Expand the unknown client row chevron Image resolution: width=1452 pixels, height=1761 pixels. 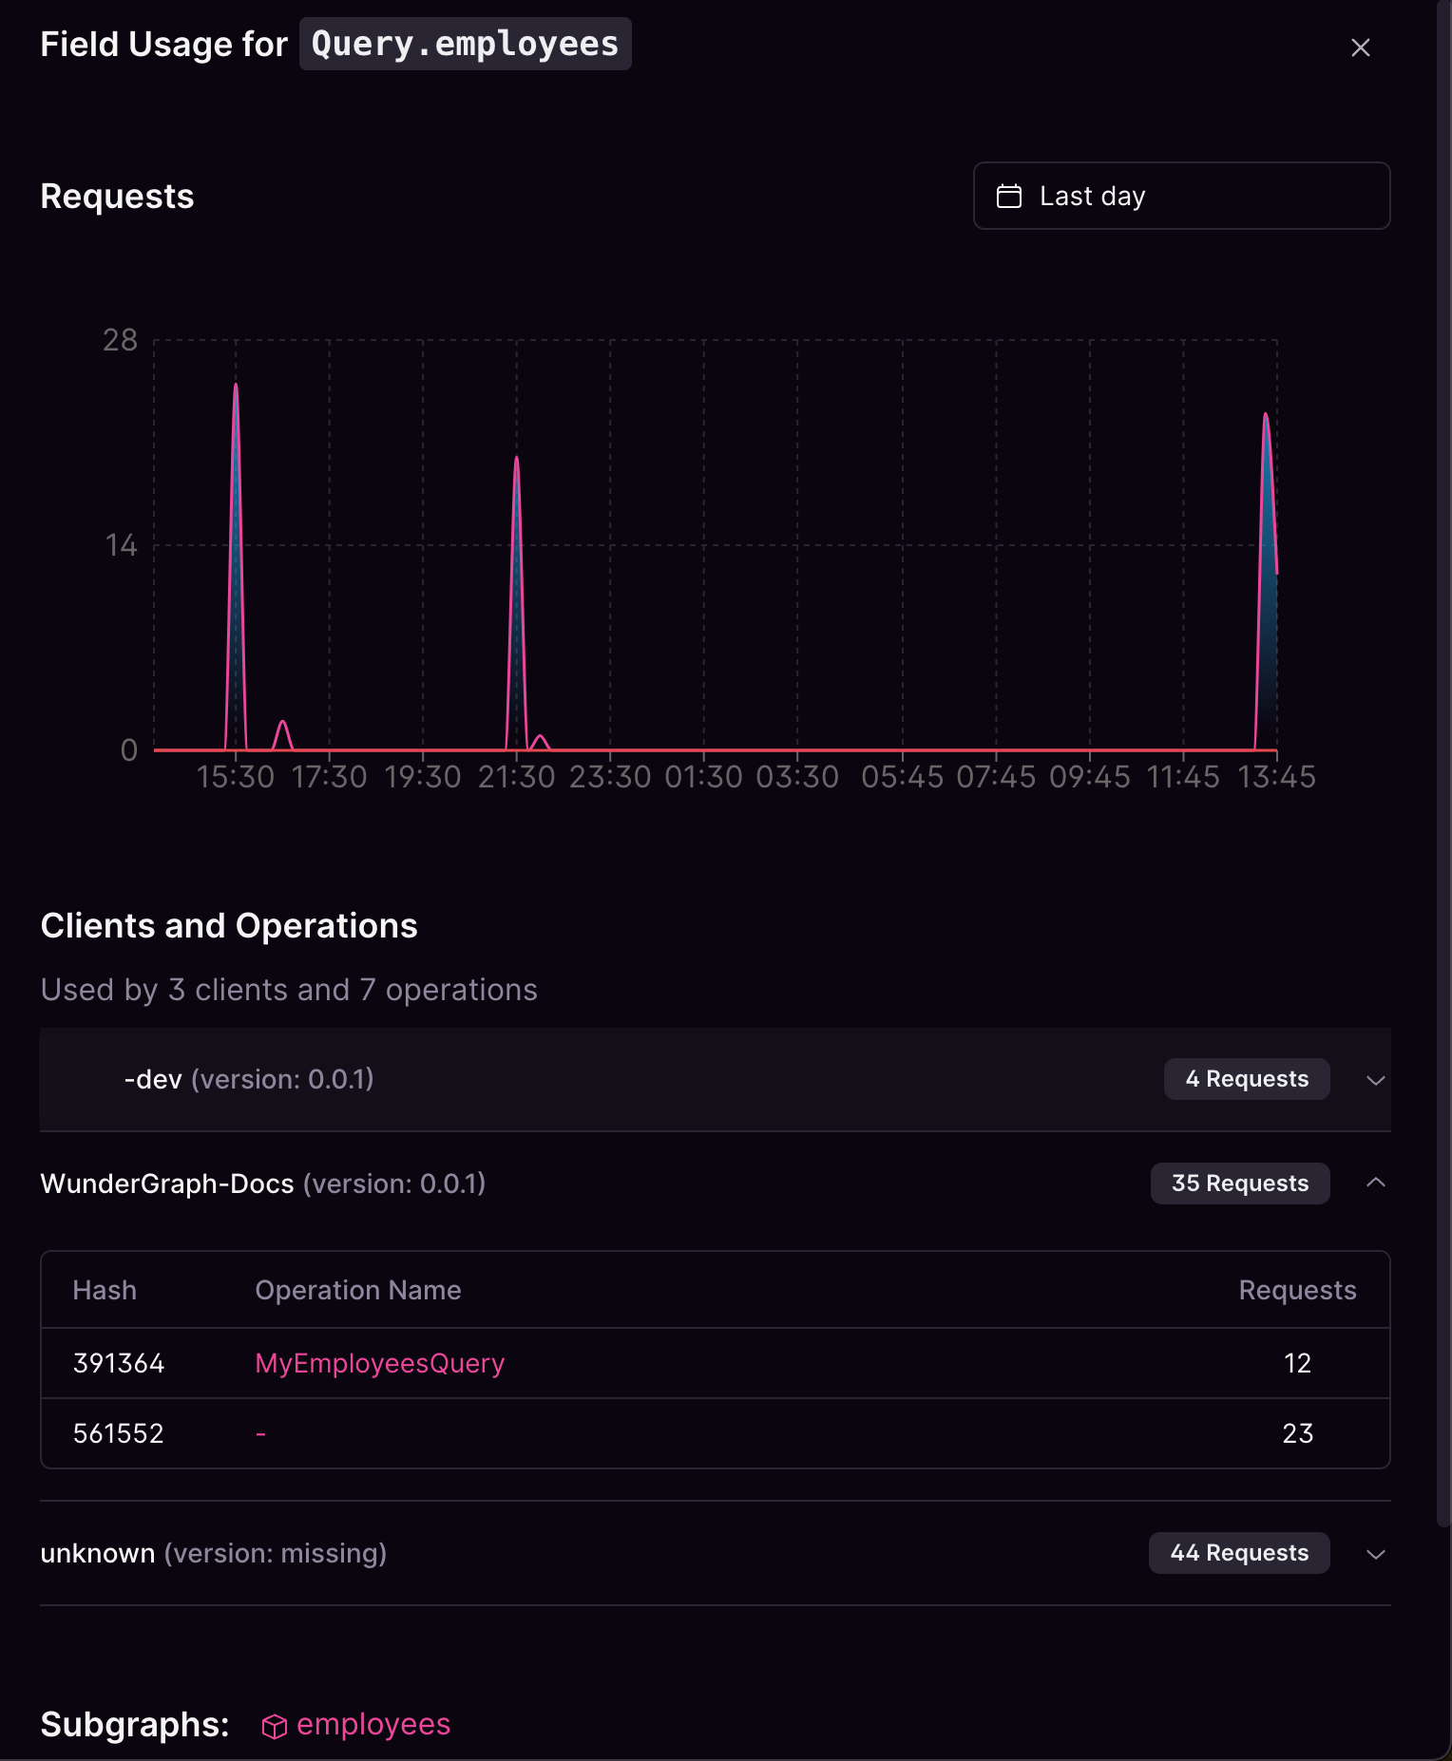(1375, 1554)
